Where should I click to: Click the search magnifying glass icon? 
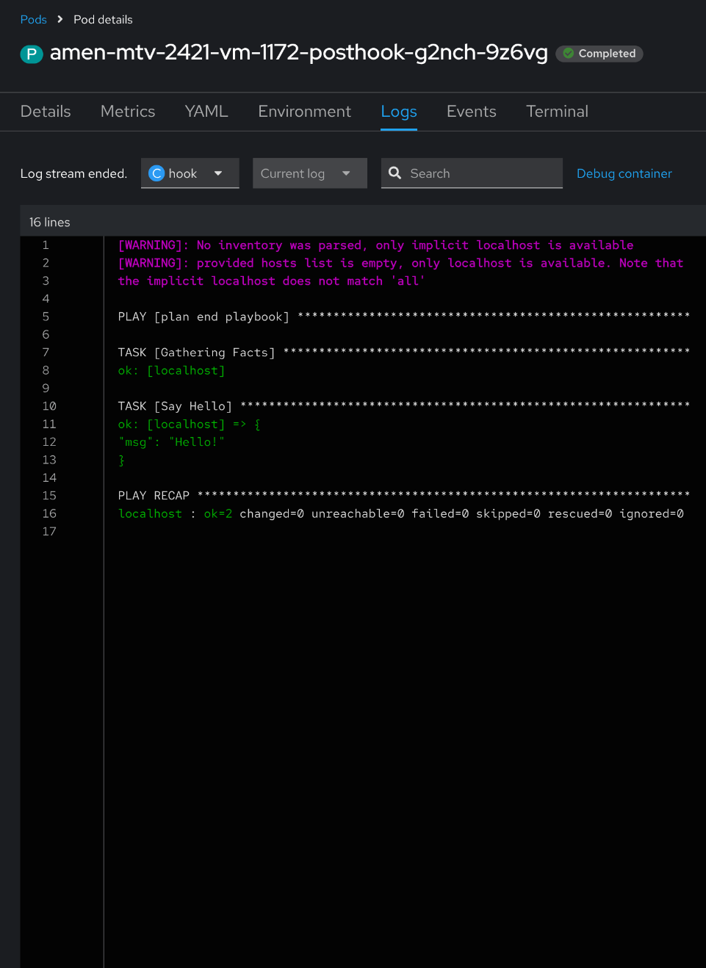[x=395, y=173]
